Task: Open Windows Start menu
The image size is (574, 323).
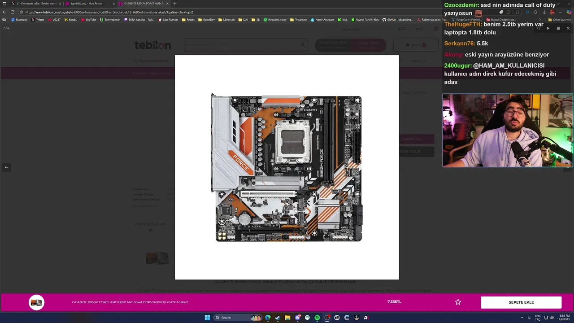Action: pyautogui.click(x=207, y=318)
